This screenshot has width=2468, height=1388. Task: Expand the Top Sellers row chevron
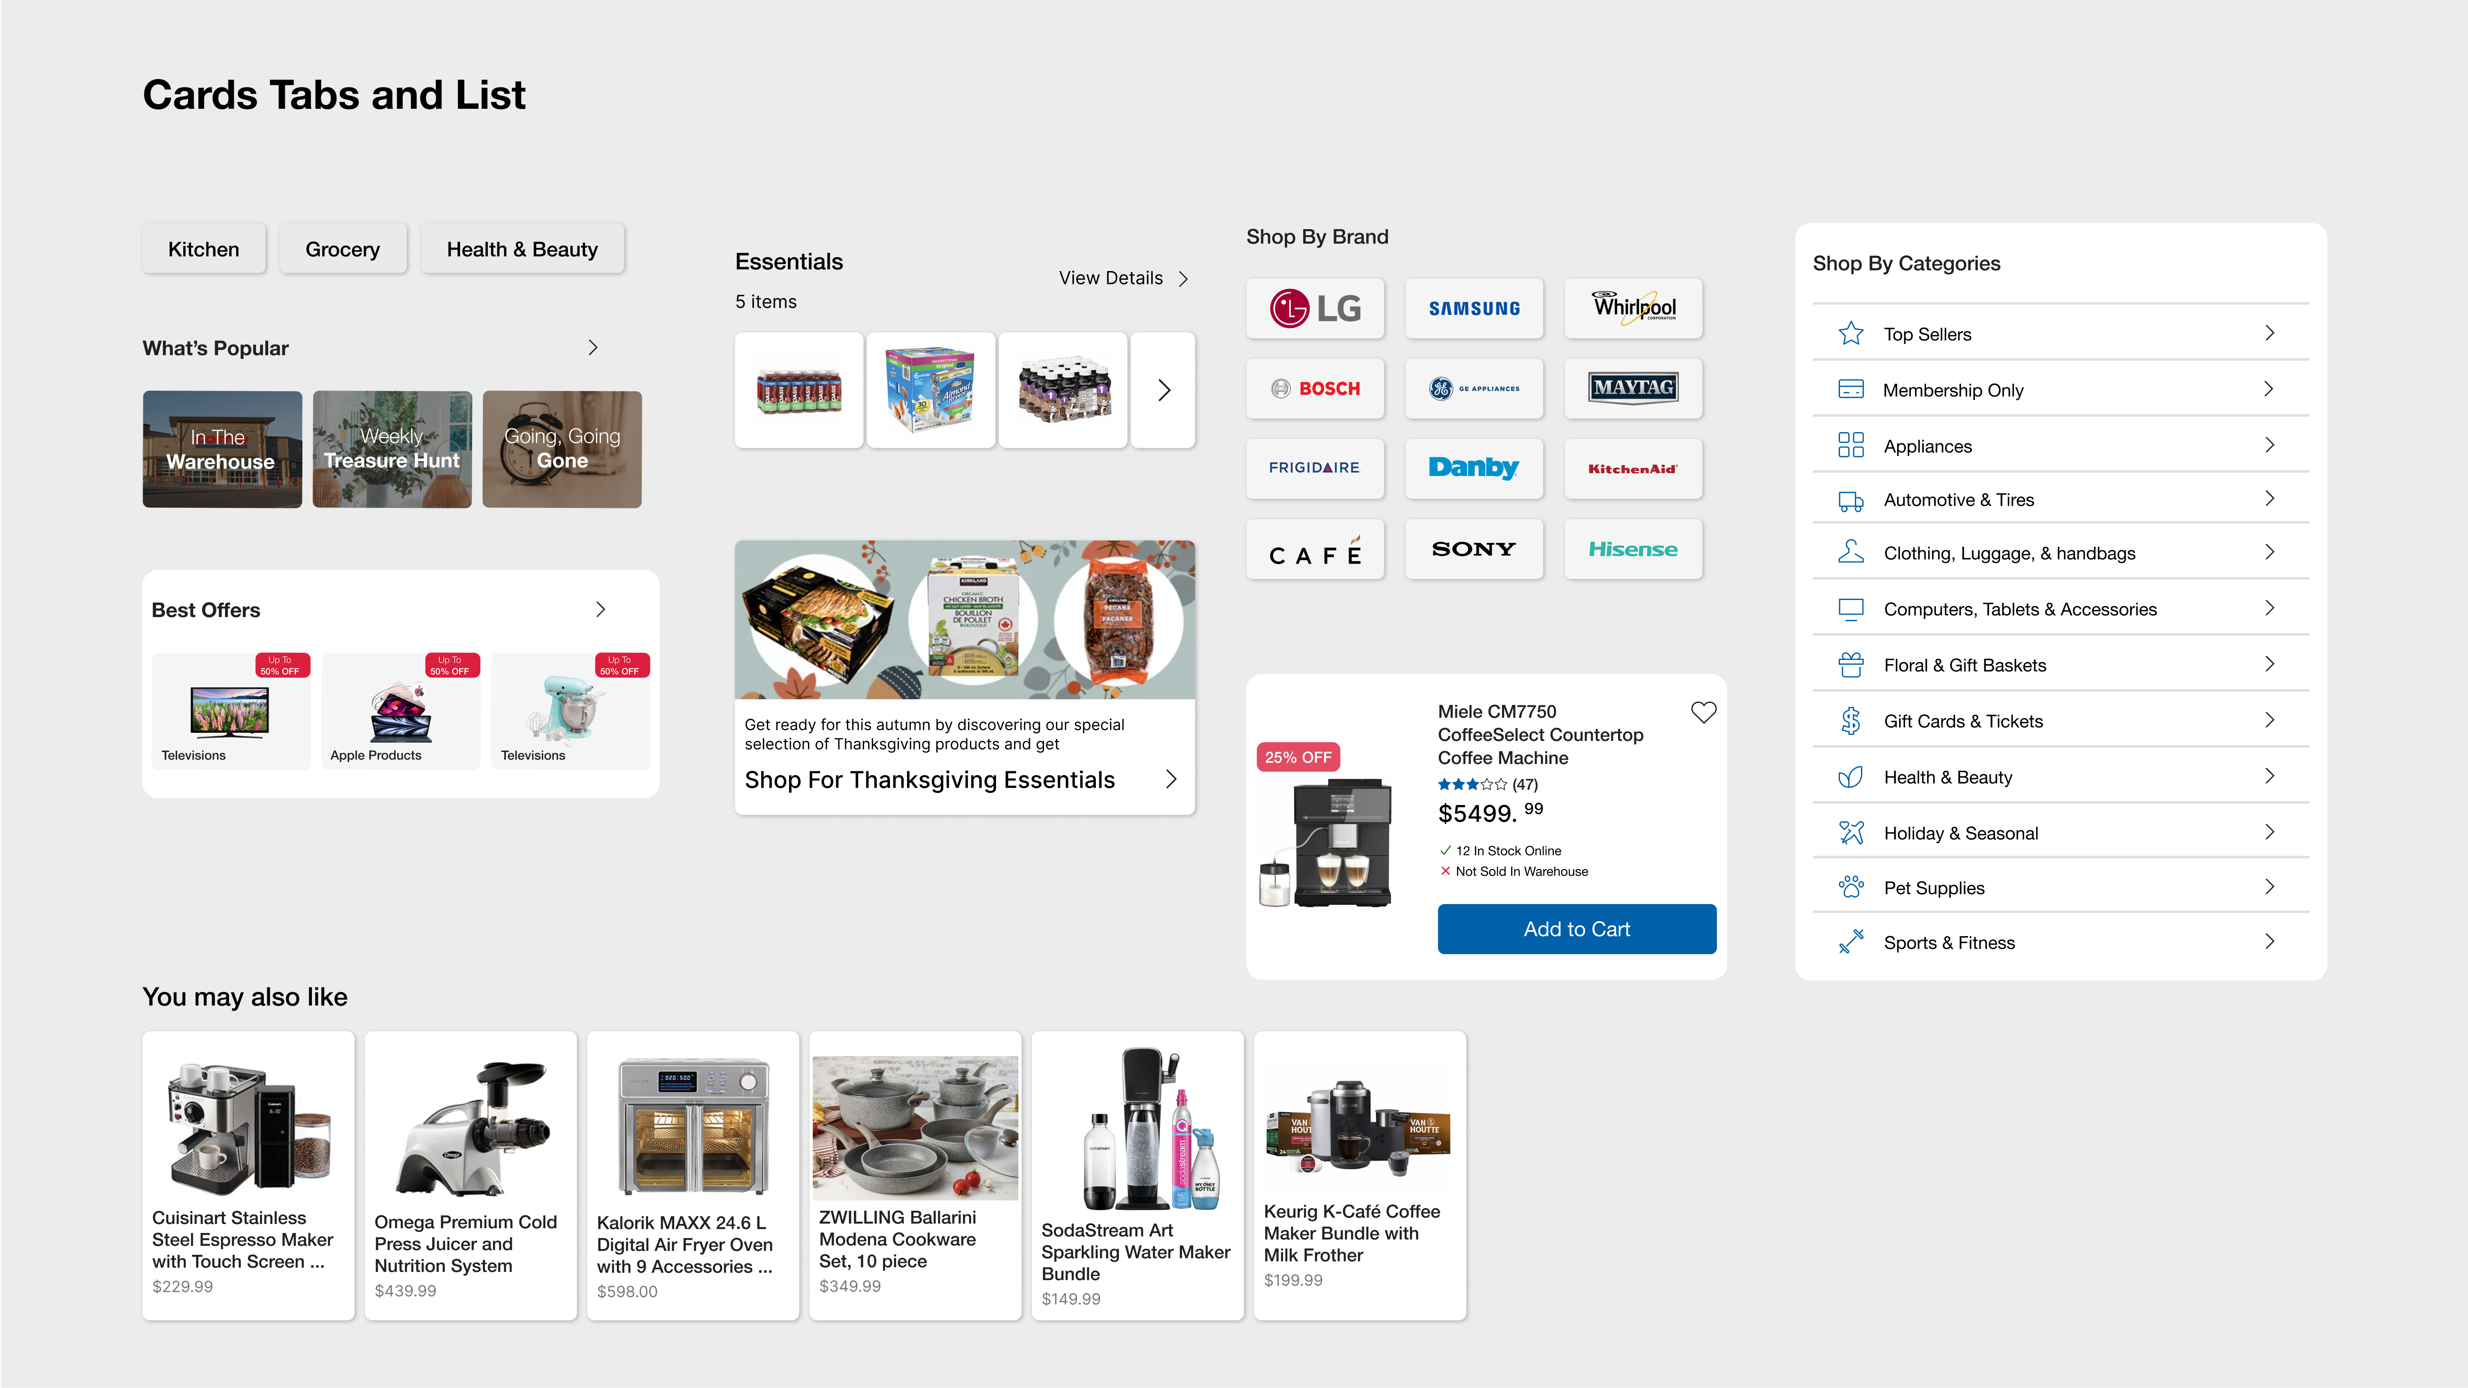2270,332
